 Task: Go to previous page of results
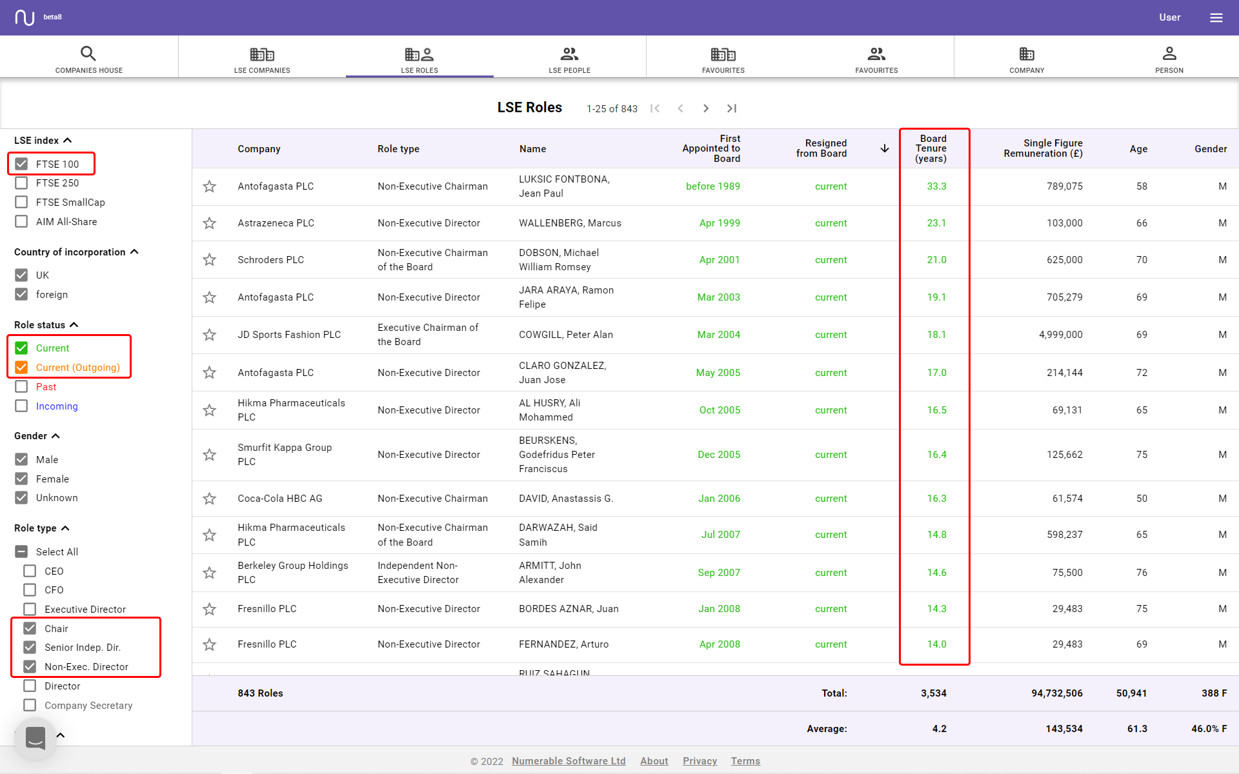point(680,108)
